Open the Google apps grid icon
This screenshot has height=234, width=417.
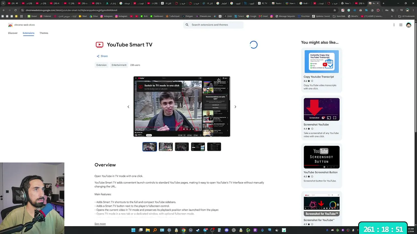click(401, 25)
